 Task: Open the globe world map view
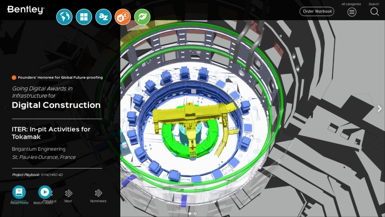[64, 17]
